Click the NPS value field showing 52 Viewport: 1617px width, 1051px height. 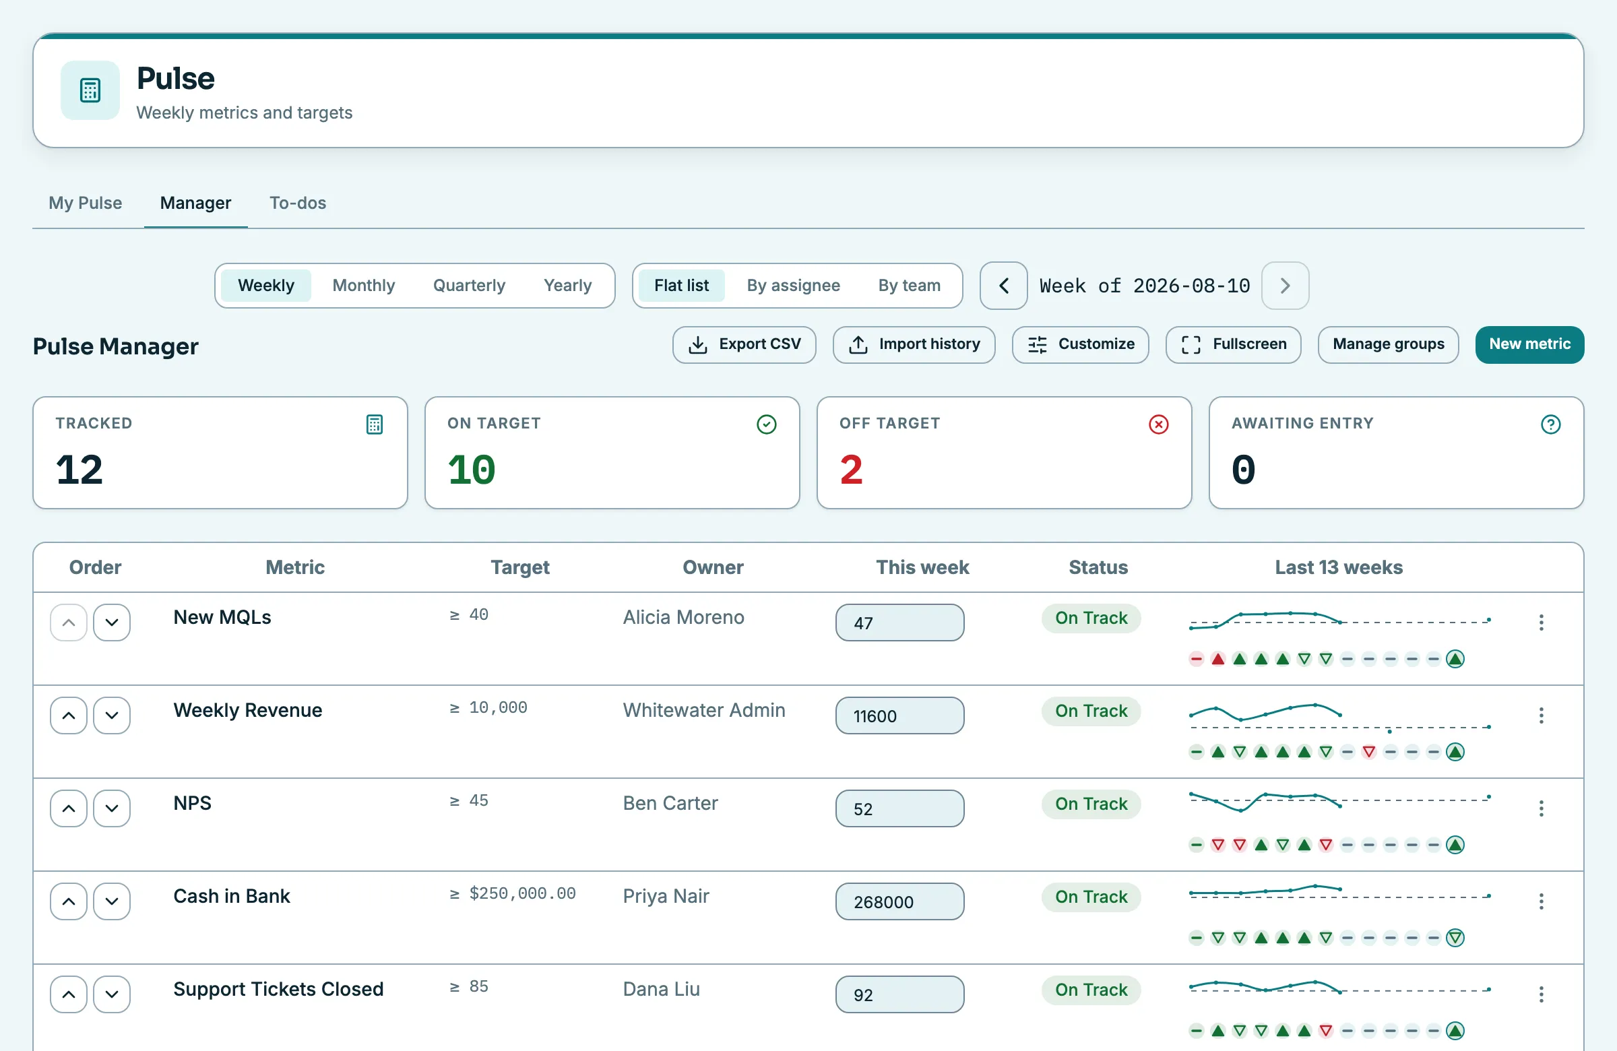click(899, 808)
